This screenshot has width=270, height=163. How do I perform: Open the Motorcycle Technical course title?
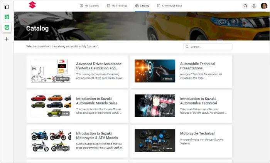(x=197, y=133)
